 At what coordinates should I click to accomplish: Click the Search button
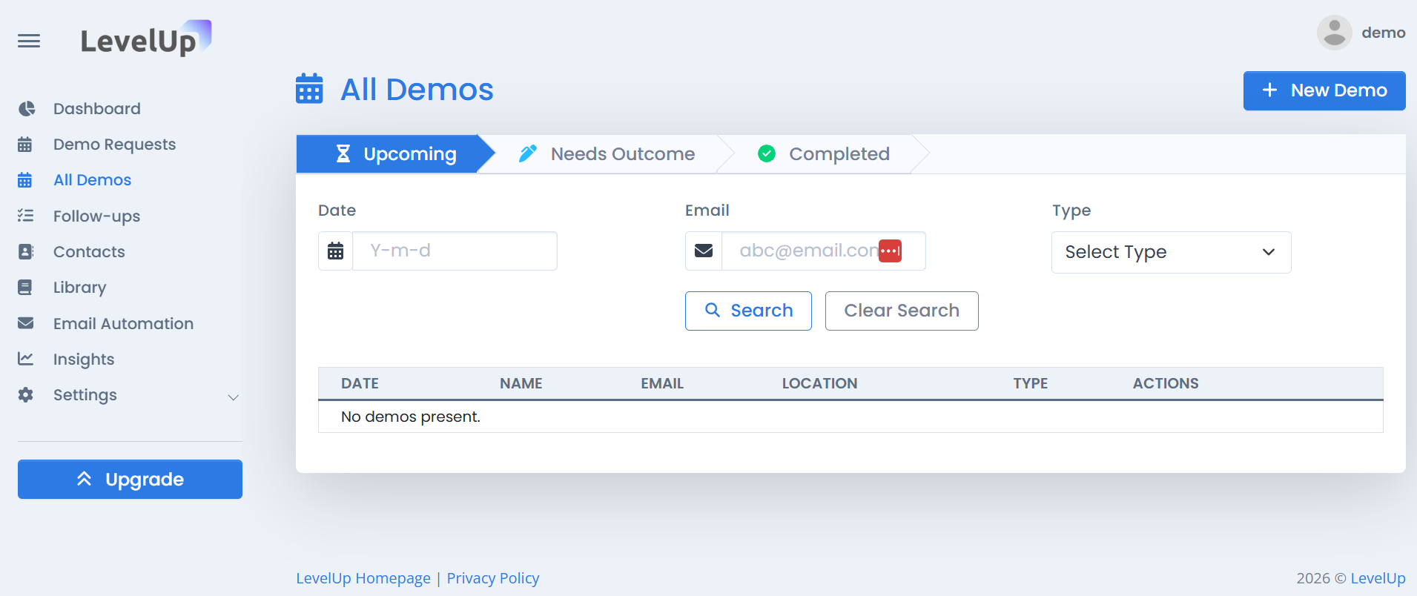coord(748,311)
